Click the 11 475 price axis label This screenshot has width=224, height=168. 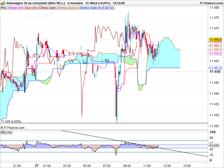tap(214, 18)
